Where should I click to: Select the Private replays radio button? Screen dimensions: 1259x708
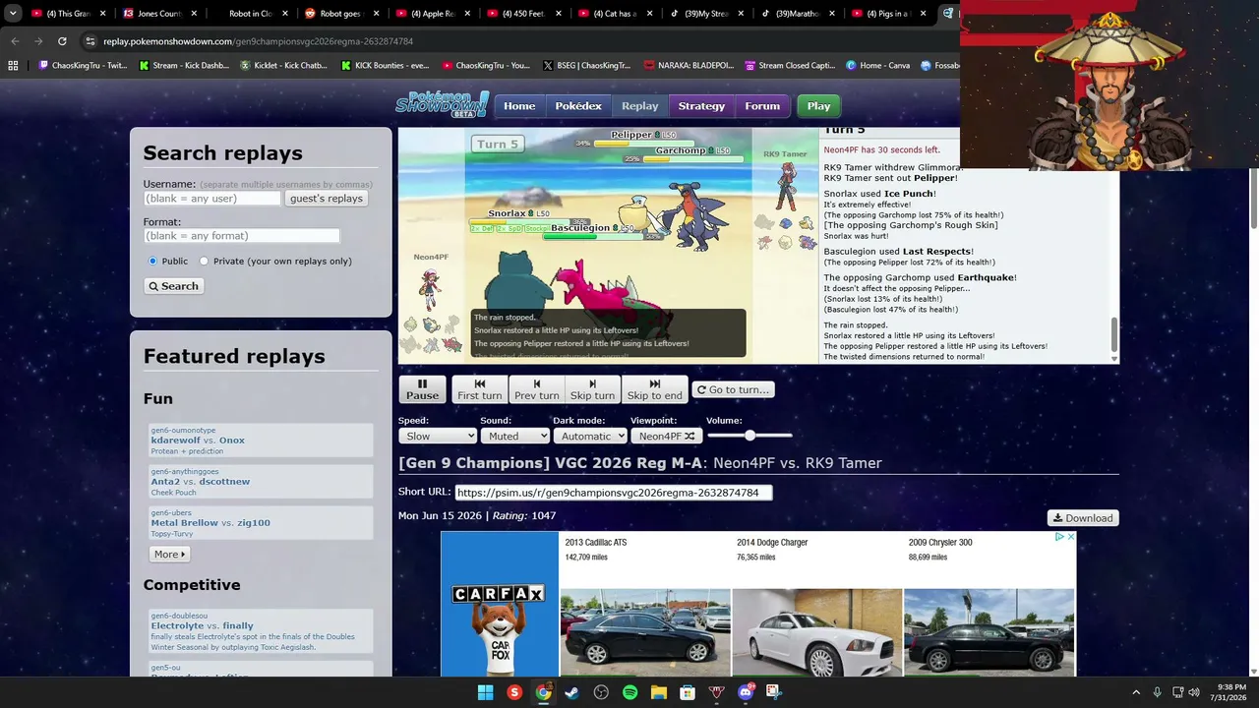(204, 261)
